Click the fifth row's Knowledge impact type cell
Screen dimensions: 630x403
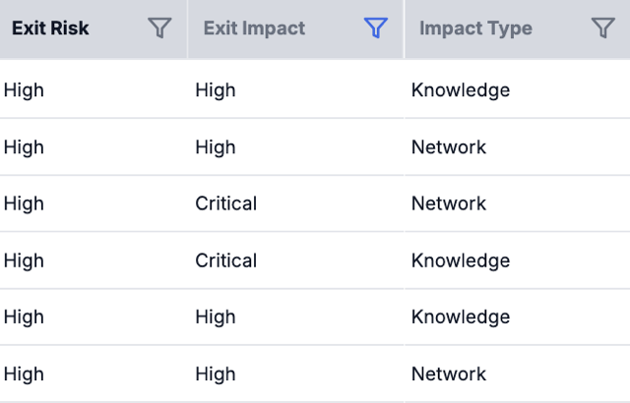[x=461, y=317]
